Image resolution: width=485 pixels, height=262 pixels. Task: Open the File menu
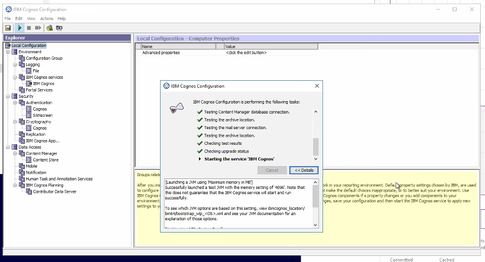[8, 19]
